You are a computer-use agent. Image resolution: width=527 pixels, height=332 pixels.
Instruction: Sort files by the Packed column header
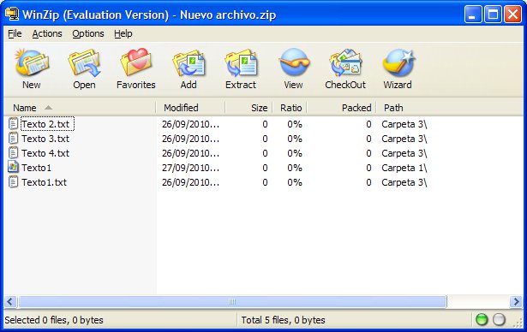click(x=342, y=108)
